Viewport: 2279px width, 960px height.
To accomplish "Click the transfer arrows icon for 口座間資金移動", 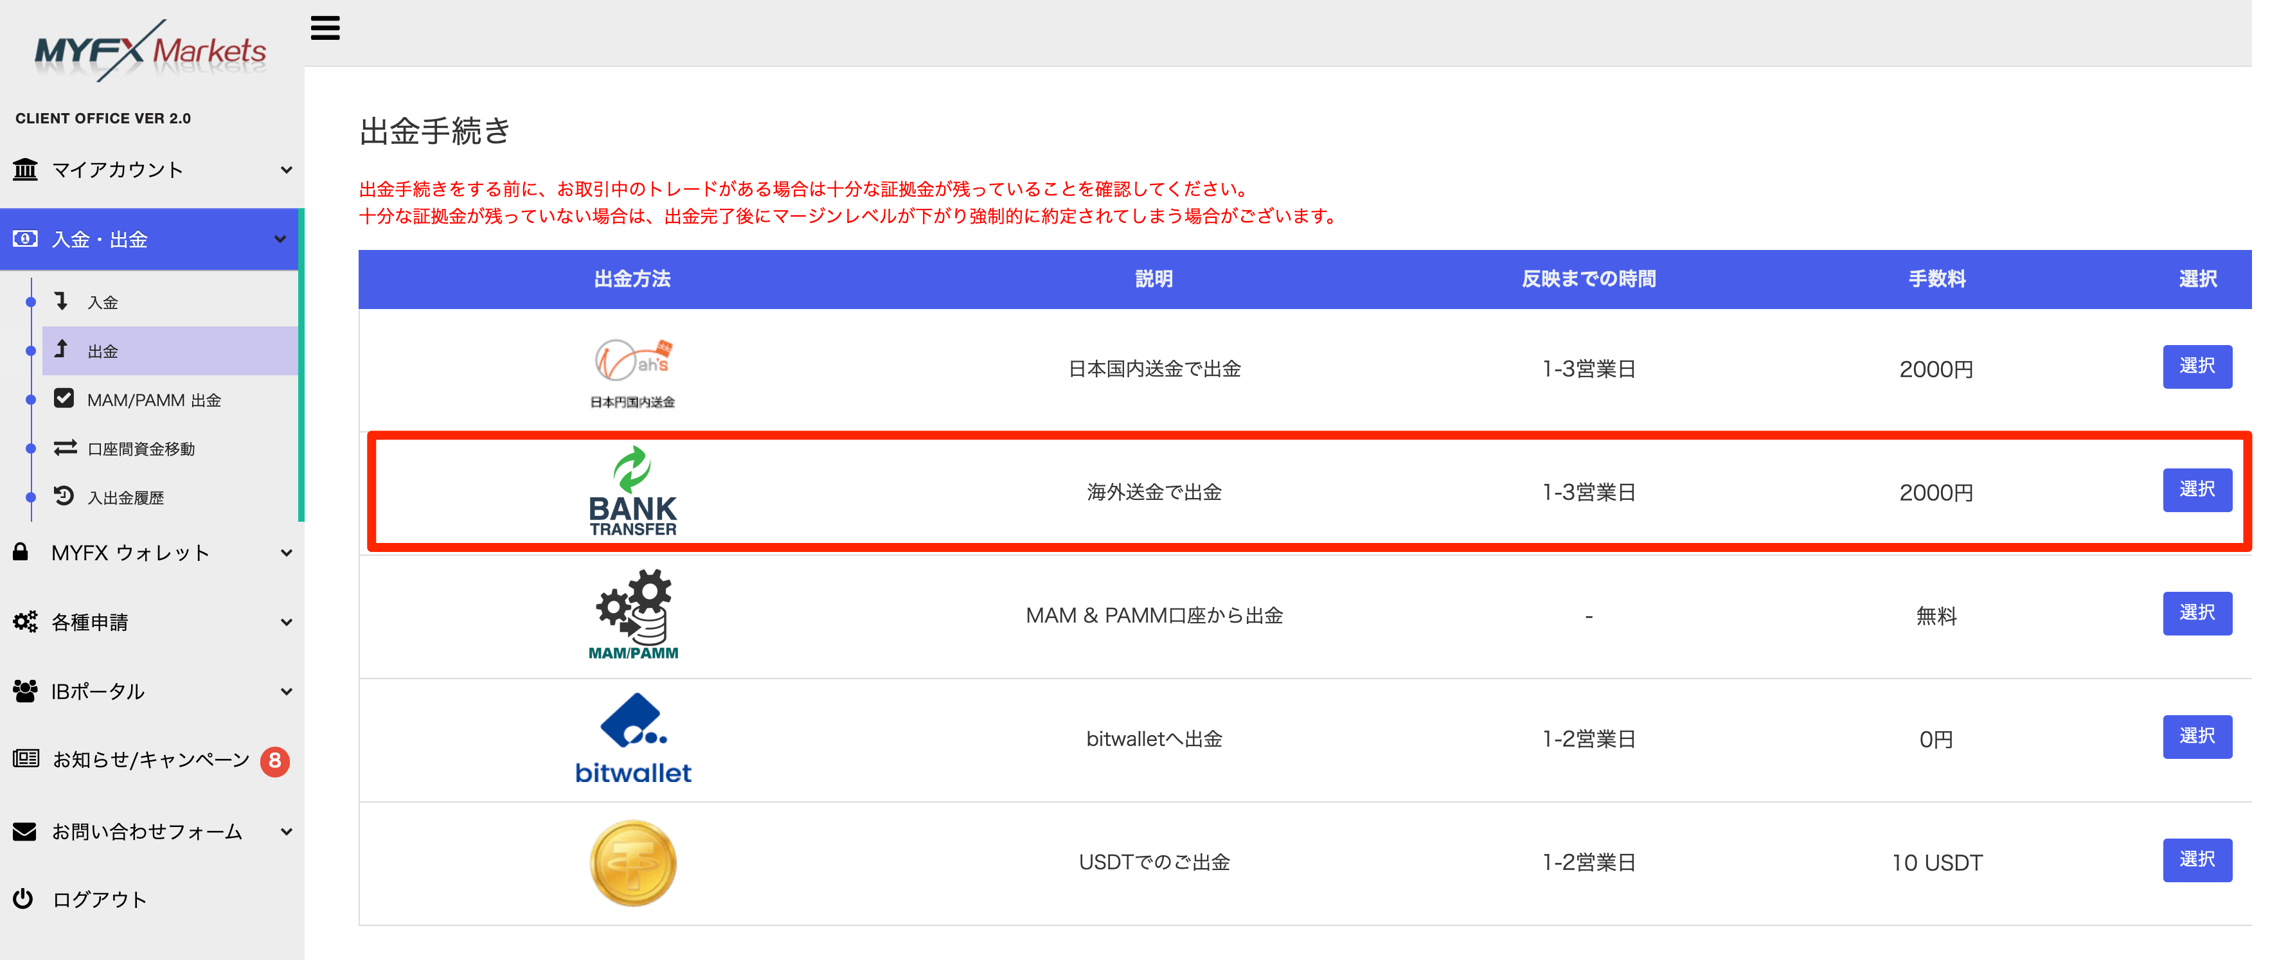I will (64, 448).
